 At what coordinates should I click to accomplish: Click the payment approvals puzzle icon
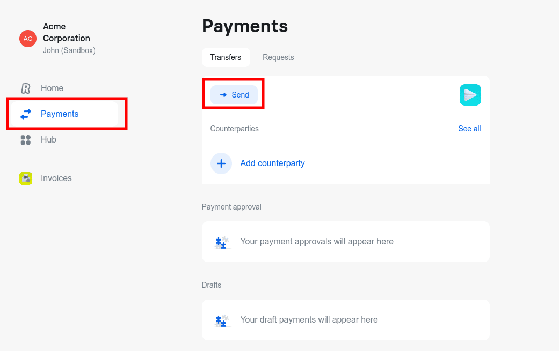click(221, 242)
